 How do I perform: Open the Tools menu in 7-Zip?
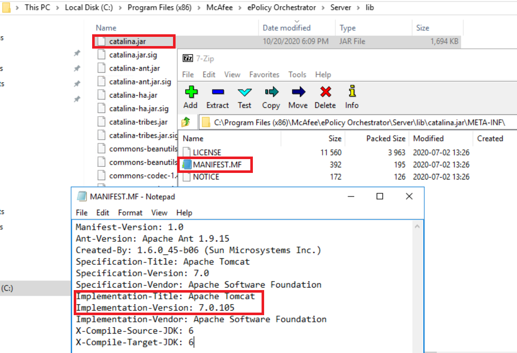point(297,75)
